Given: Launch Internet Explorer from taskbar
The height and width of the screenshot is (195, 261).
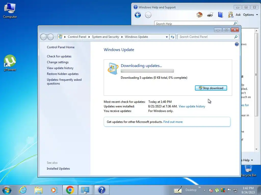Looking at the screenshot, I should 23,190.
